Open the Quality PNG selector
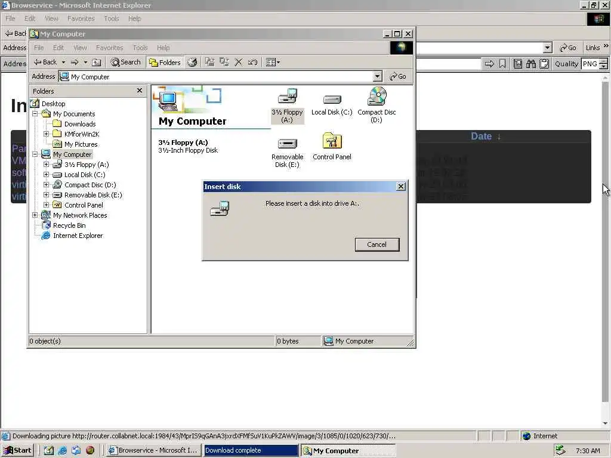The width and height of the screenshot is (611, 458). click(x=594, y=64)
